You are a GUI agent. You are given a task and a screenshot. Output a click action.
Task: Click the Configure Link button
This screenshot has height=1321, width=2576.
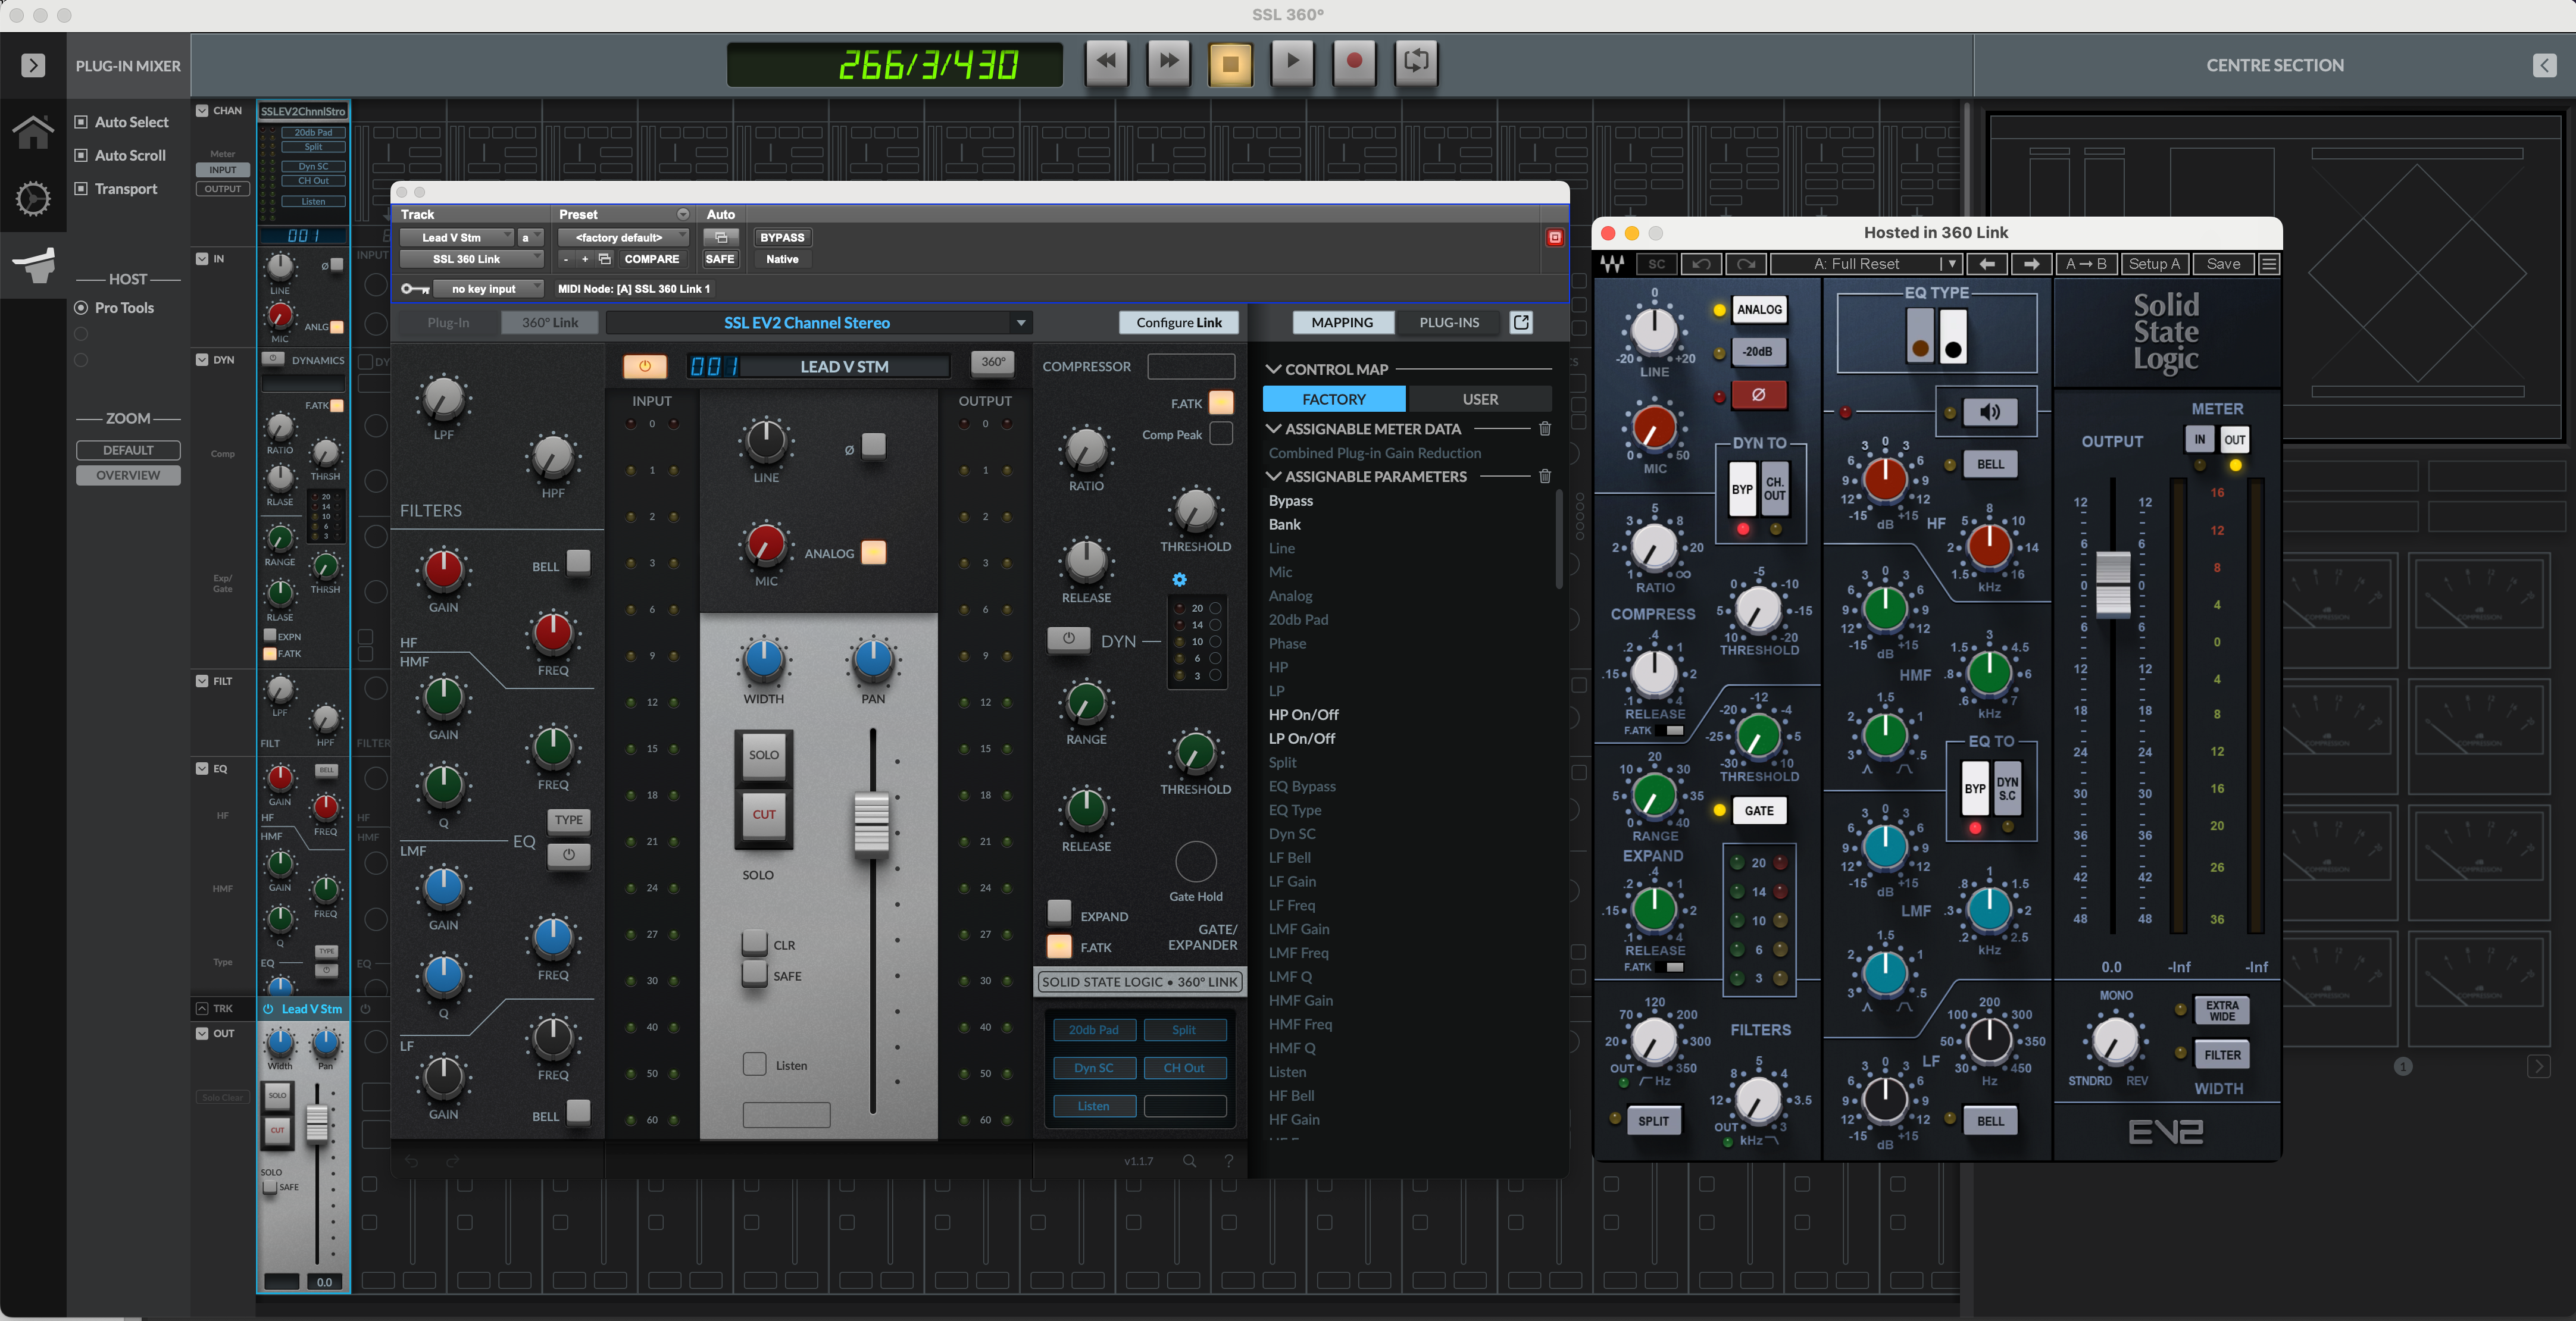1178,322
